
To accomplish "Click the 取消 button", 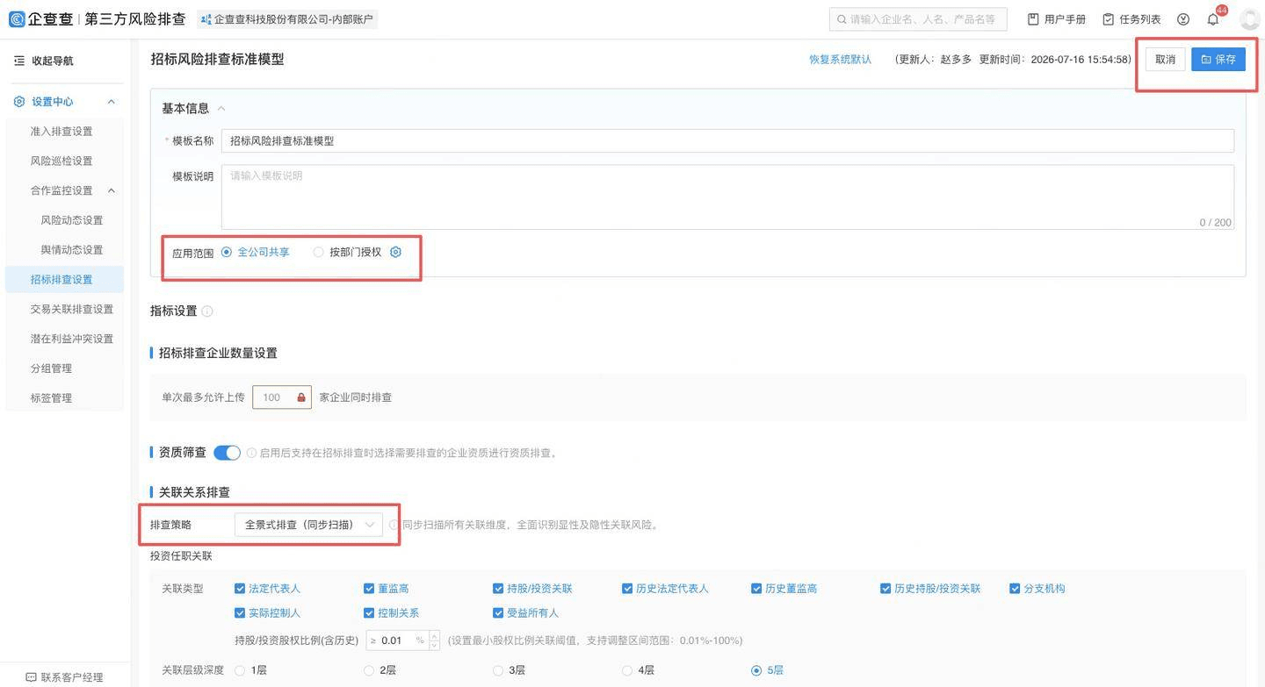I will tap(1166, 60).
